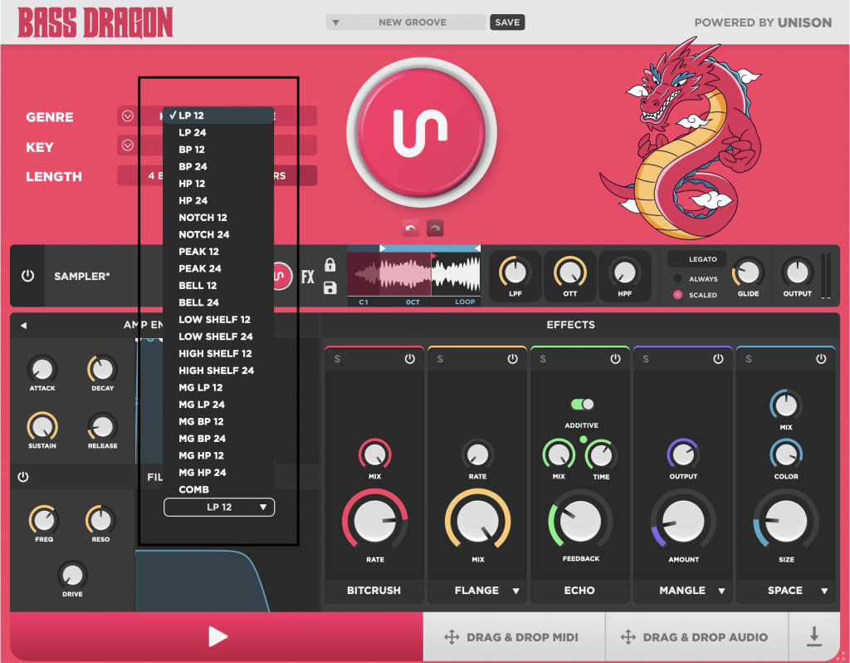The width and height of the screenshot is (850, 663).
Task: Open the Key dropdown chevron
Action: (x=128, y=145)
